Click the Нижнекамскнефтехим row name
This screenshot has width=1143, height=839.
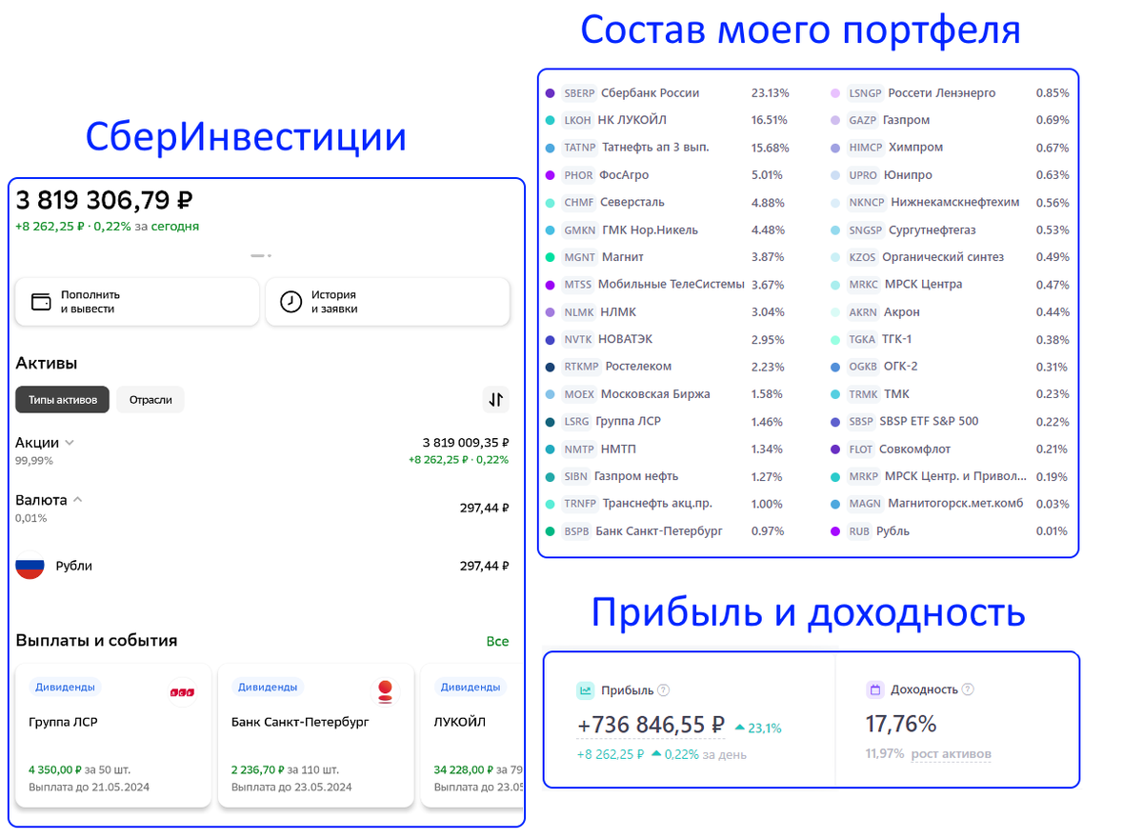[x=955, y=203]
